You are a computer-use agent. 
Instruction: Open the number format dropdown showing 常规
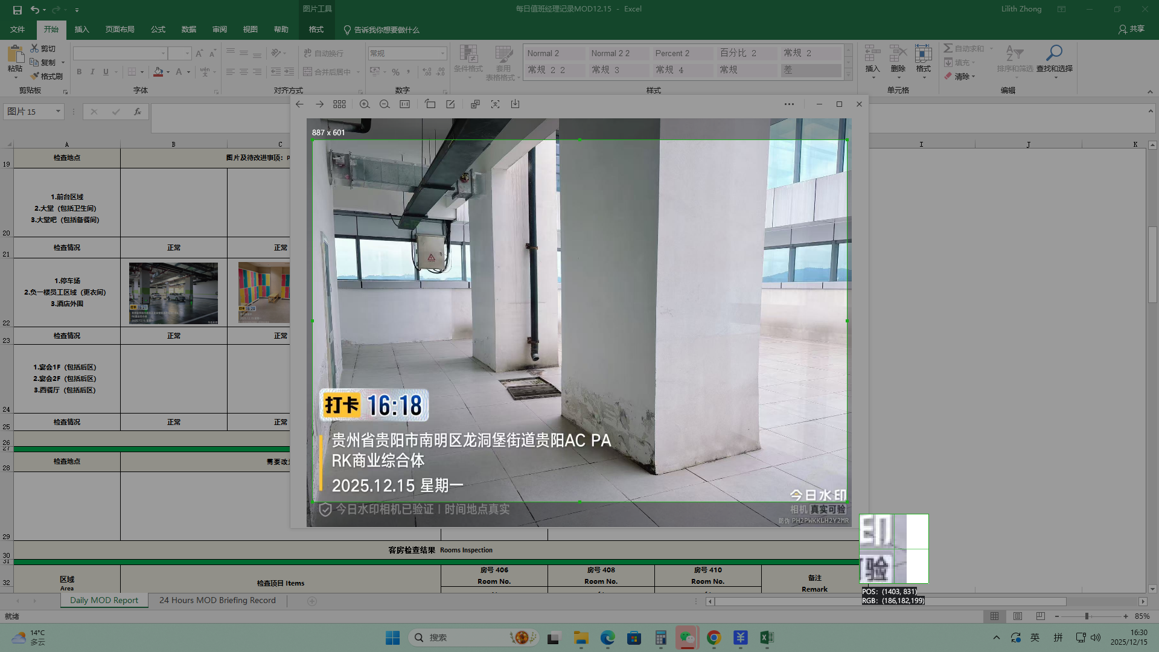442,54
